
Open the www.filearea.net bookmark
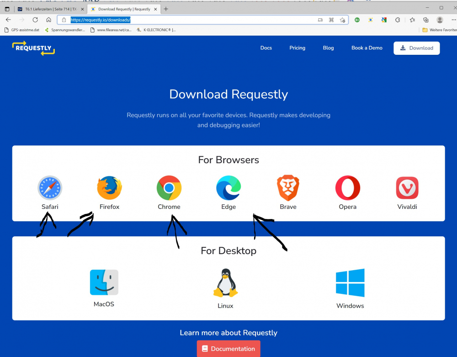point(111,30)
